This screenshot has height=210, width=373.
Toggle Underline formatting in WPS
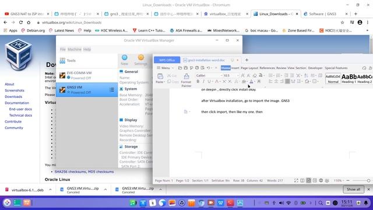click(209, 82)
